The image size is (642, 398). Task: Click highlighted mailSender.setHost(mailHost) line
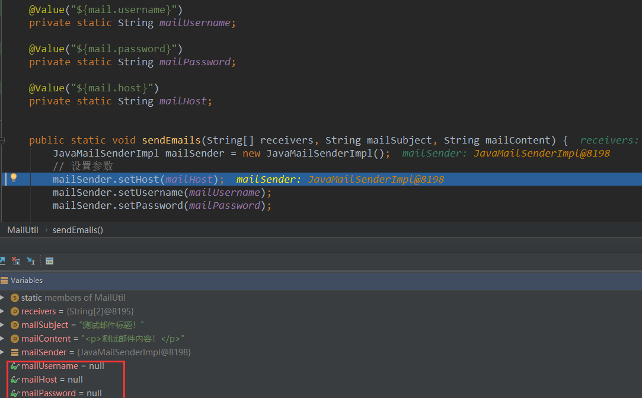(138, 179)
